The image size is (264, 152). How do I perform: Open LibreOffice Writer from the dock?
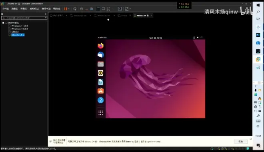(100, 82)
